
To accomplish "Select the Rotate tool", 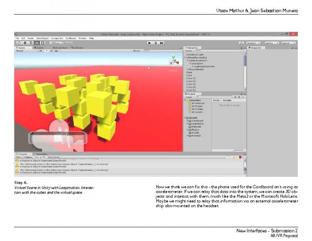I will coord(31,43).
